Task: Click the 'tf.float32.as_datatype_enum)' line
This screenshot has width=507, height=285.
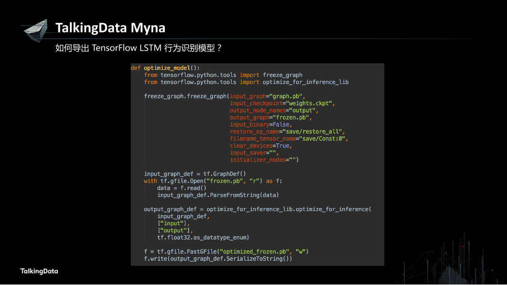Action: pos(203,238)
